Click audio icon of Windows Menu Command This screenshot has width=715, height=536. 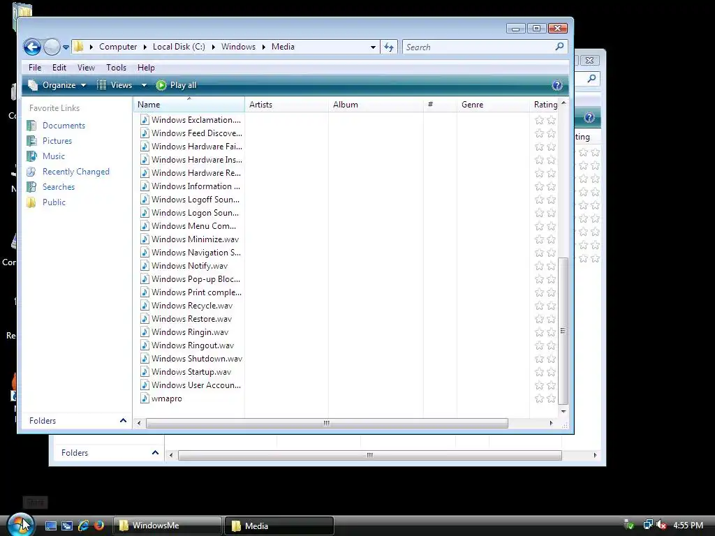coord(145,225)
